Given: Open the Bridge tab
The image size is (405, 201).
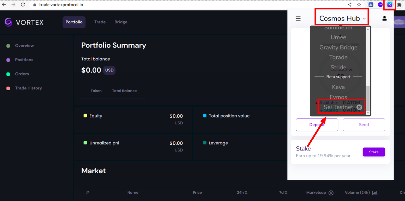Looking at the screenshot, I should 121,22.
